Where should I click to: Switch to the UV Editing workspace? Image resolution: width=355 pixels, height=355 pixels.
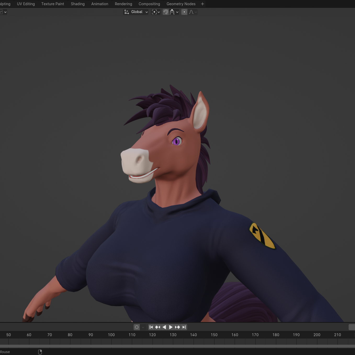tap(26, 4)
